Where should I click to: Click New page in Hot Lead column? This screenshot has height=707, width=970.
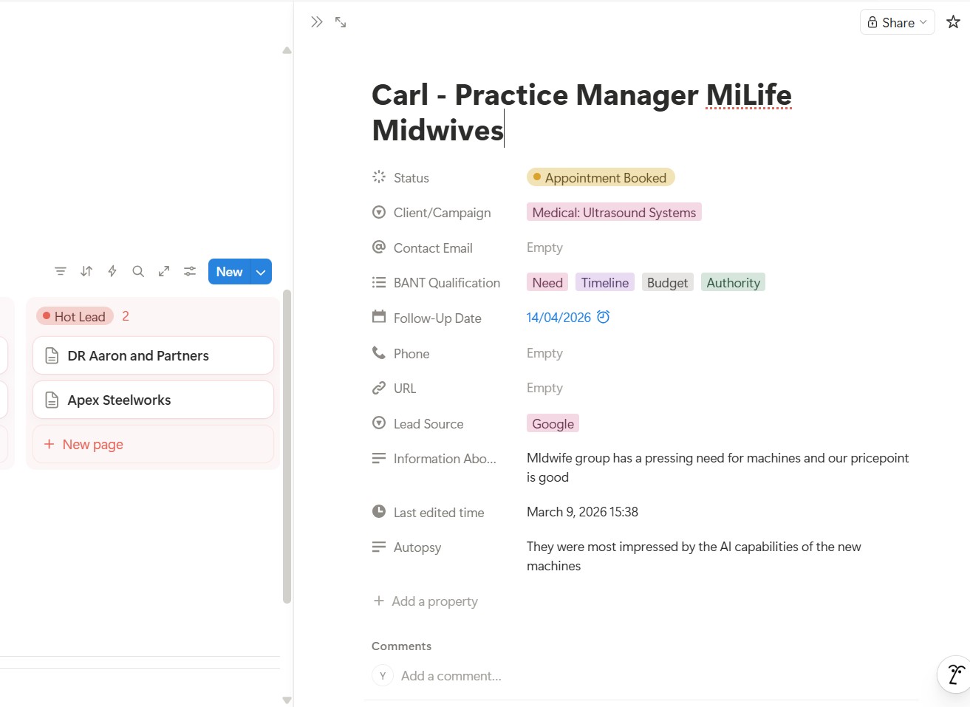(92, 444)
